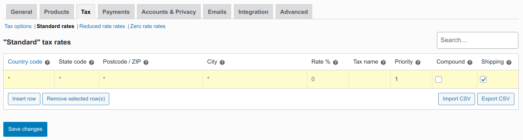This screenshot has width=523, height=140.
Task: Click the Shipping column help icon
Action: [509, 62]
